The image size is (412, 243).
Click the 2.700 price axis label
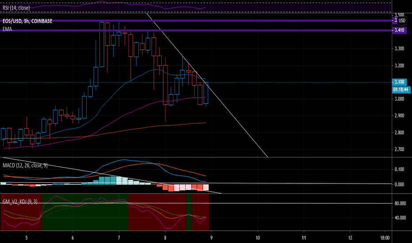coord(399,149)
